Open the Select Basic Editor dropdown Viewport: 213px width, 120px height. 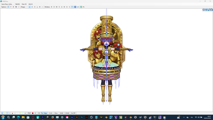tap(7, 4)
